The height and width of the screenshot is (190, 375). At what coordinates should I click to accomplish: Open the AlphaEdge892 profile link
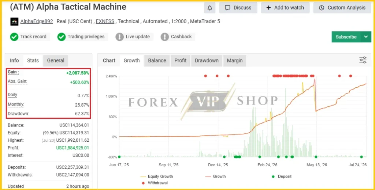[x=37, y=21]
